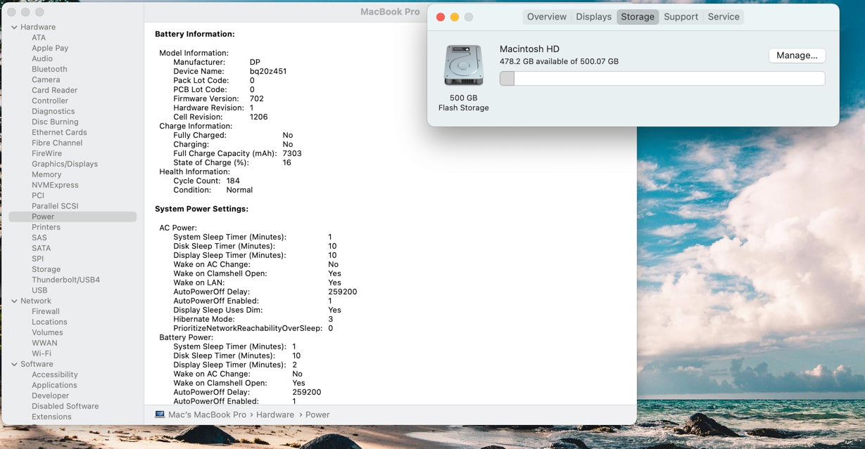Open Applications under Software

point(54,385)
